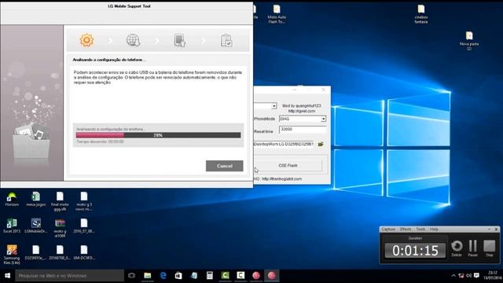
Task: Open the Help menu in the recorder
Action: [x=434, y=229]
